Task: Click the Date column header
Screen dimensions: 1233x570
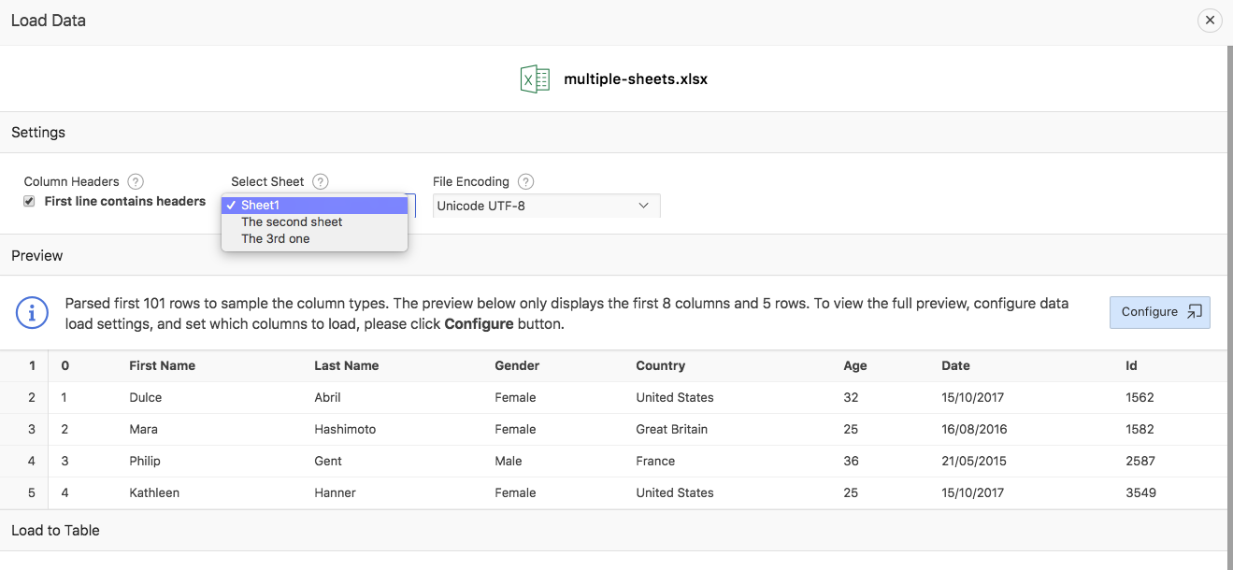Action: coord(955,366)
